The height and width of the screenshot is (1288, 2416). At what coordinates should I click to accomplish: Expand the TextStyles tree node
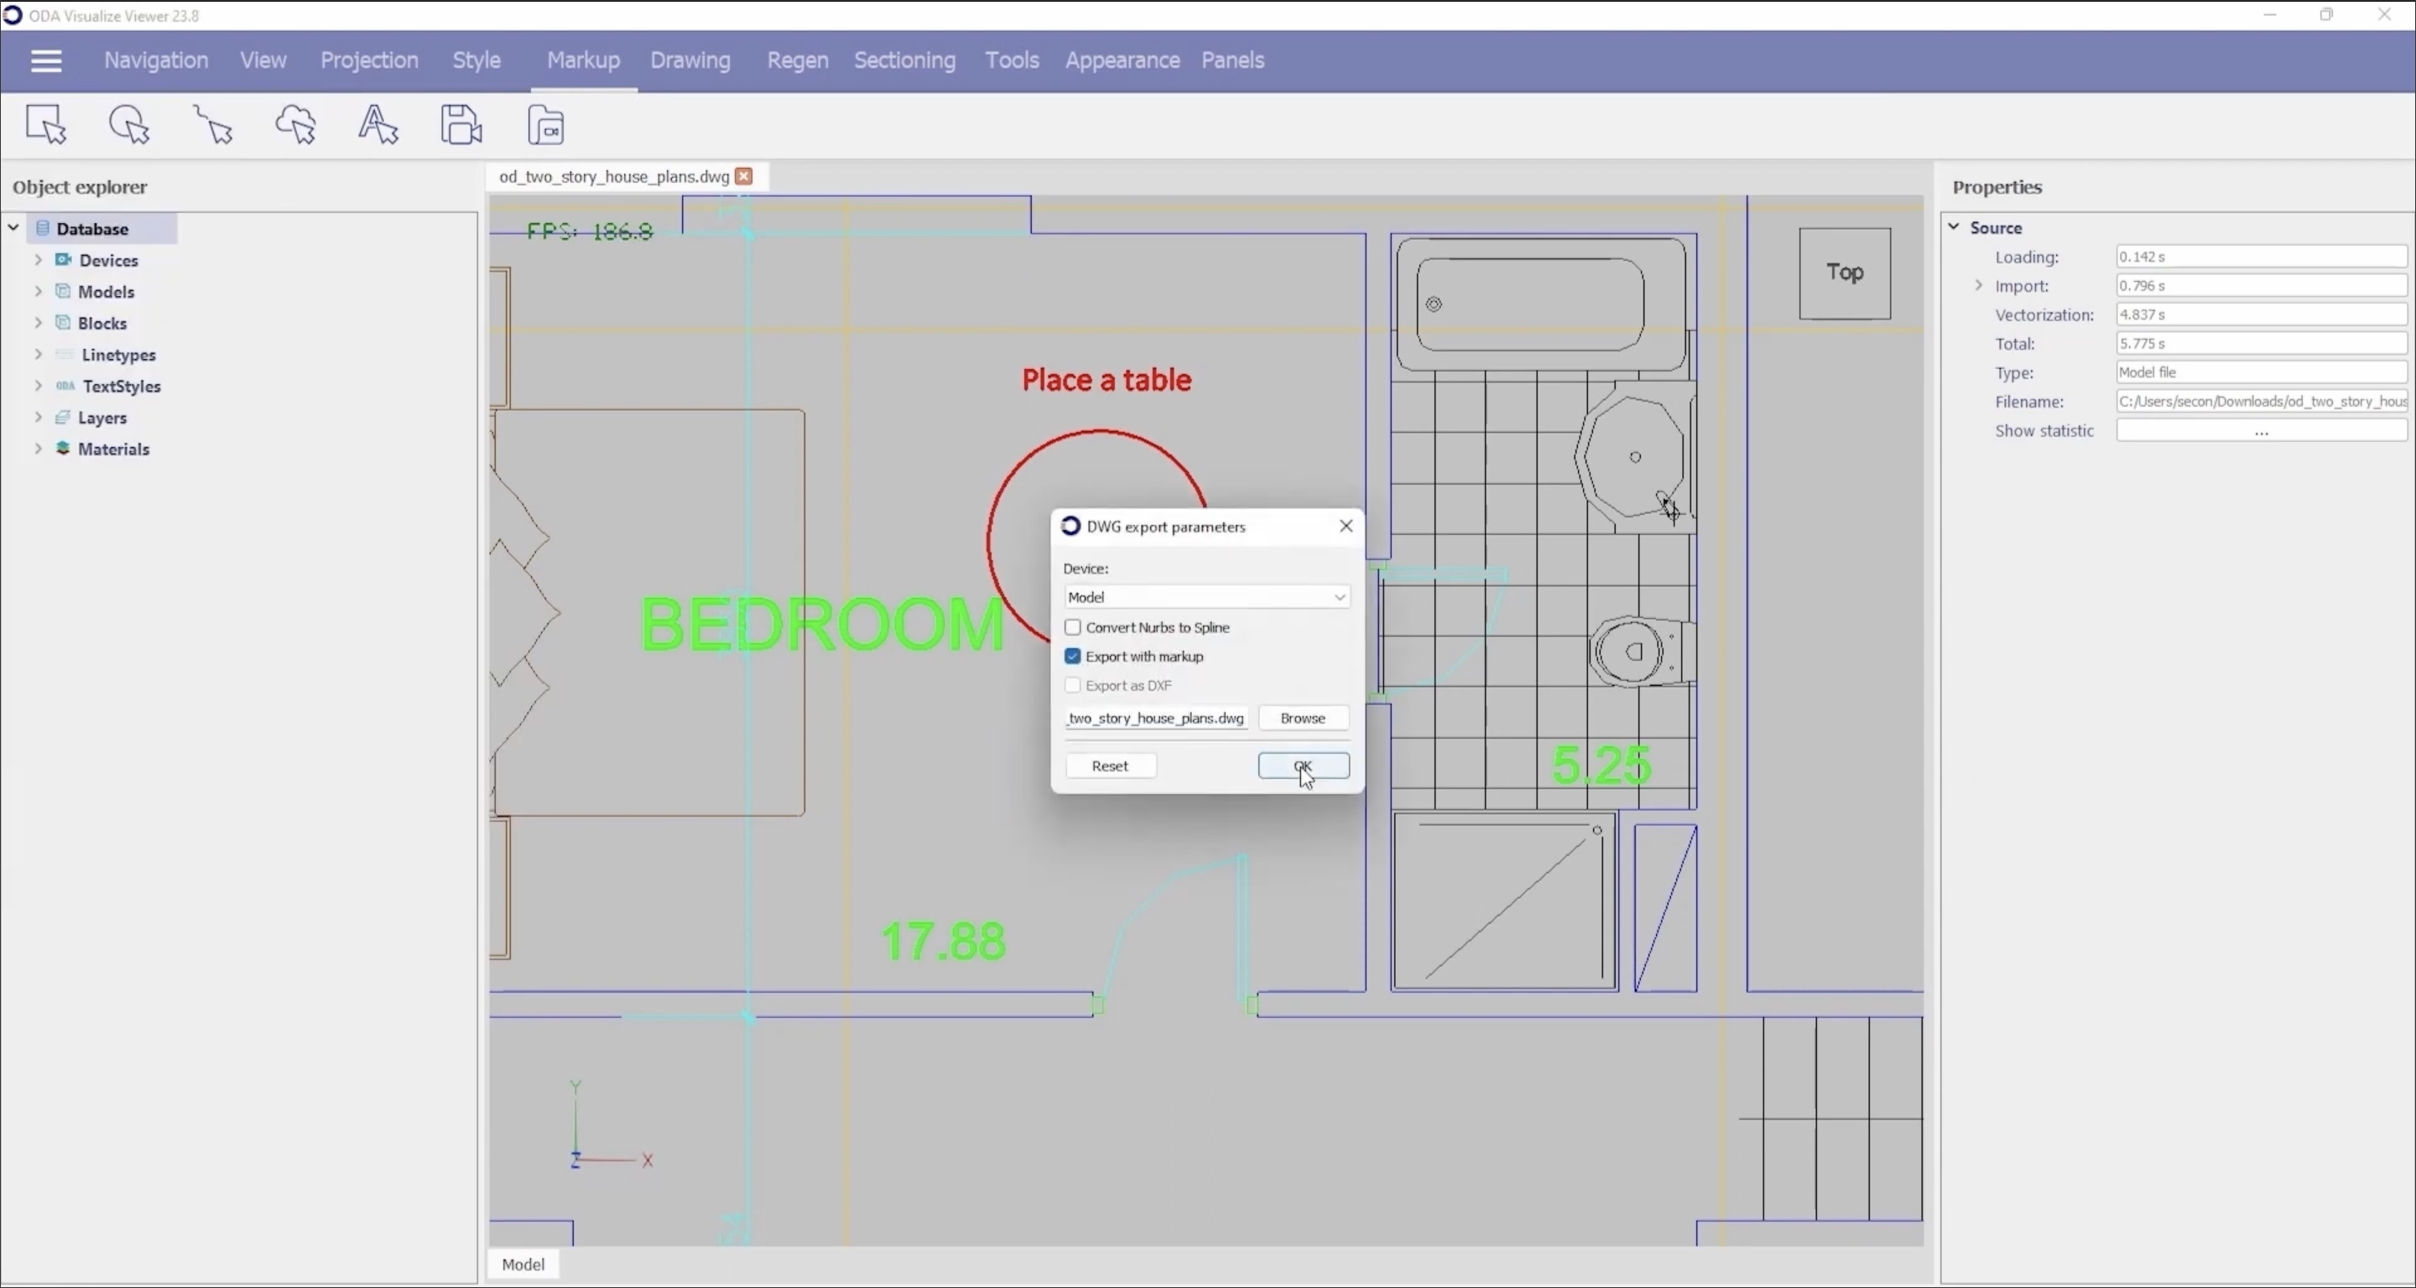pyautogui.click(x=39, y=387)
